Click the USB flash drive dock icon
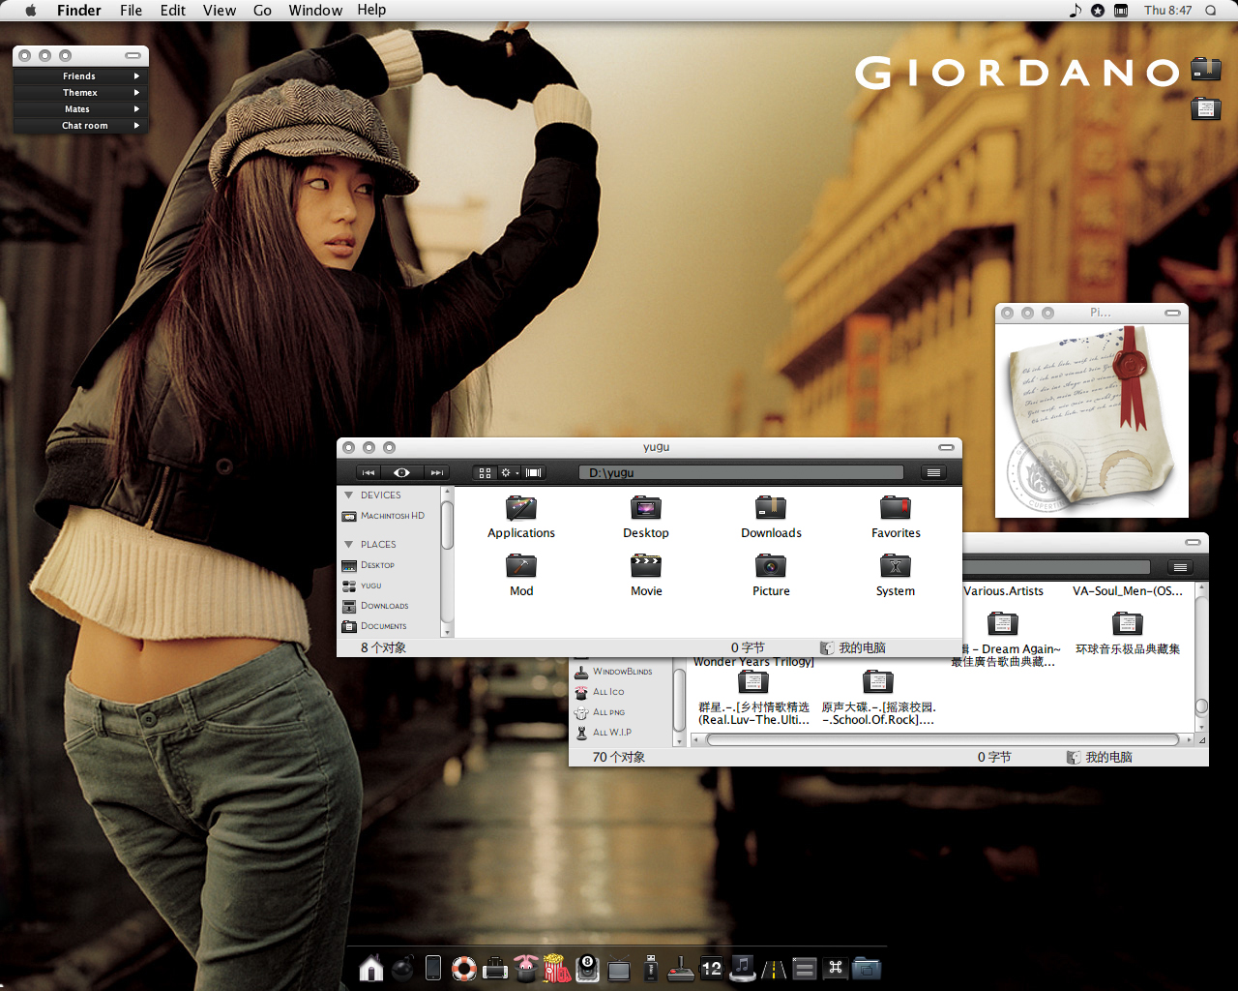Viewport: 1238px width, 991px height. click(x=650, y=968)
